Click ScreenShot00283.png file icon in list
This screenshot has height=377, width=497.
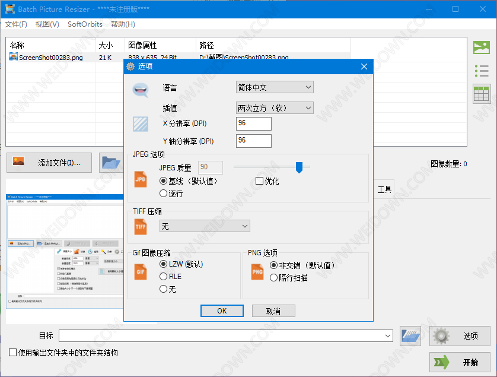[x=13, y=57]
